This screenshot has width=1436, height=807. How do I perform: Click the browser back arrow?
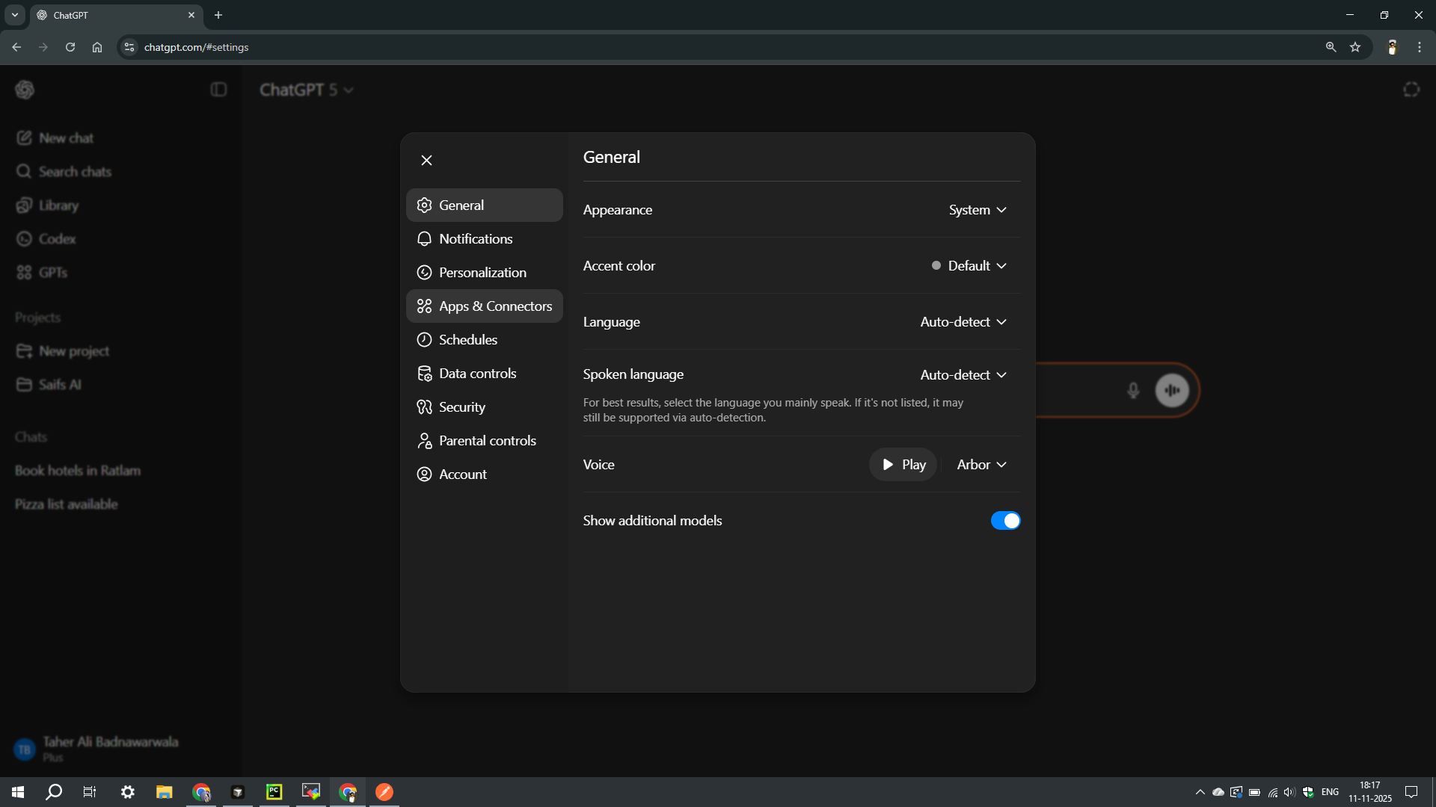(x=16, y=47)
